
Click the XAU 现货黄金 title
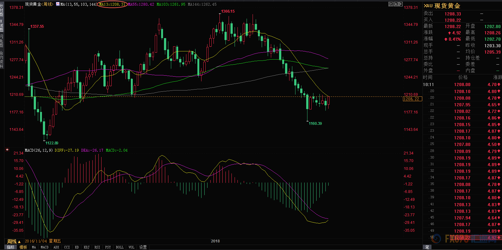tap(442, 6)
